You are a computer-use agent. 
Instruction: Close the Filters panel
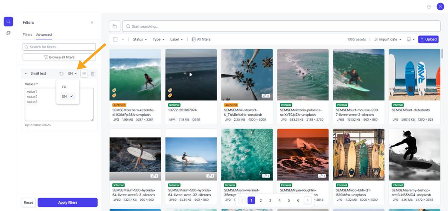(x=92, y=22)
